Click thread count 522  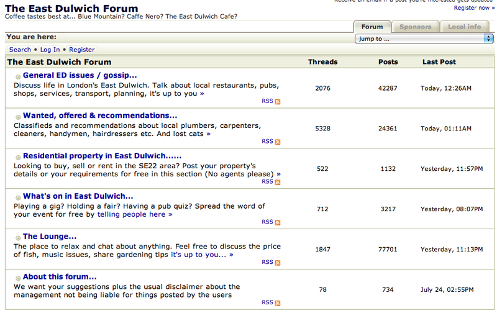pos(322,169)
